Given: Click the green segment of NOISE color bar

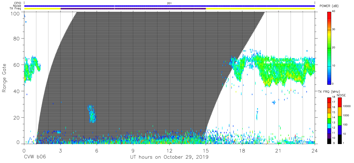Looking at the screenshot, I should point(340,121).
